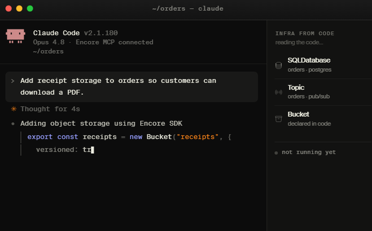Click 'orders · postgres' subtitle
This screenshot has height=231, width=372.
pyautogui.click(x=310, y=70)
